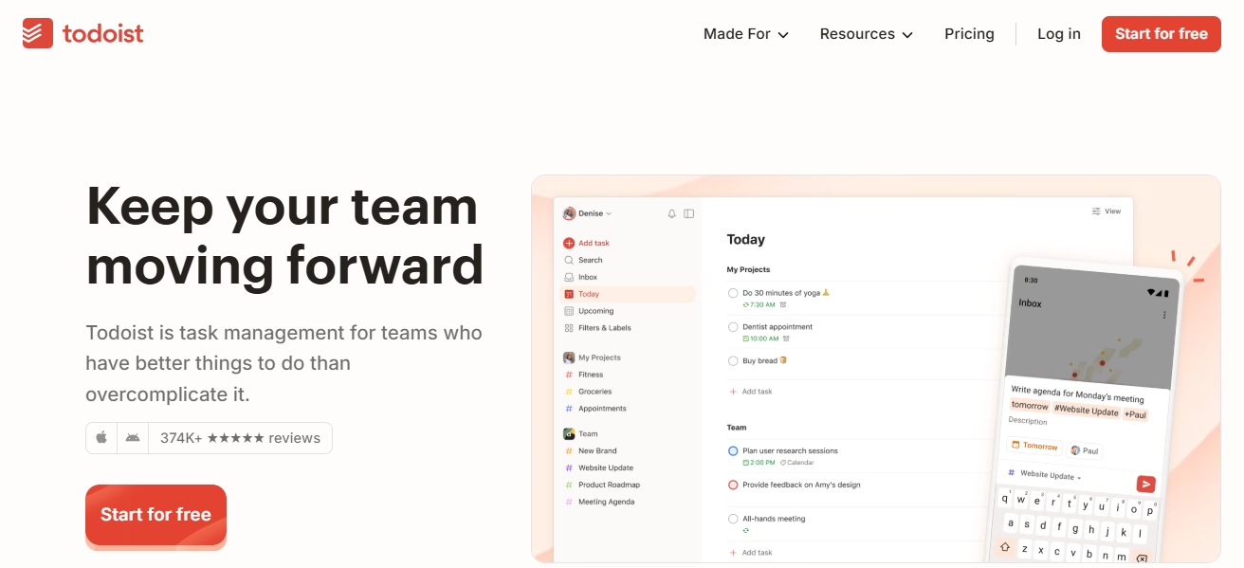Open Upcoming calendar view in sidebar
Screen dimensions: 1244x568
click(589, 311)
